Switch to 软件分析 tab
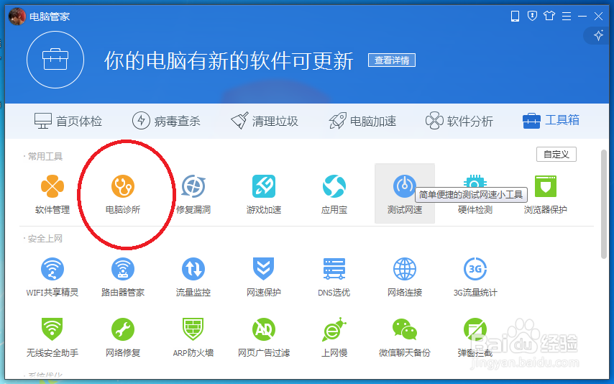The image size is (614, 384). [459, 121]
